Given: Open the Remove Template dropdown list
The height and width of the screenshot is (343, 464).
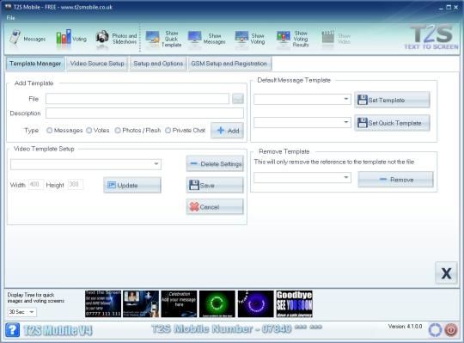Looking at the screenshot, I should coord(302,177).
